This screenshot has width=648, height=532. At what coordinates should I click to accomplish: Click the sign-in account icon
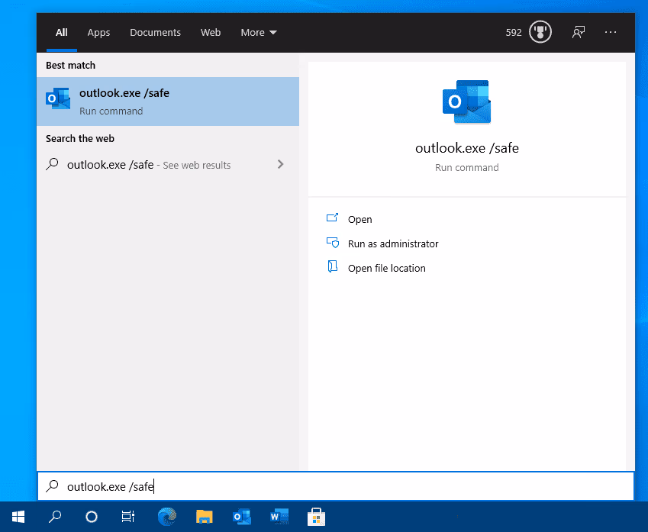(x=578, y=32)
